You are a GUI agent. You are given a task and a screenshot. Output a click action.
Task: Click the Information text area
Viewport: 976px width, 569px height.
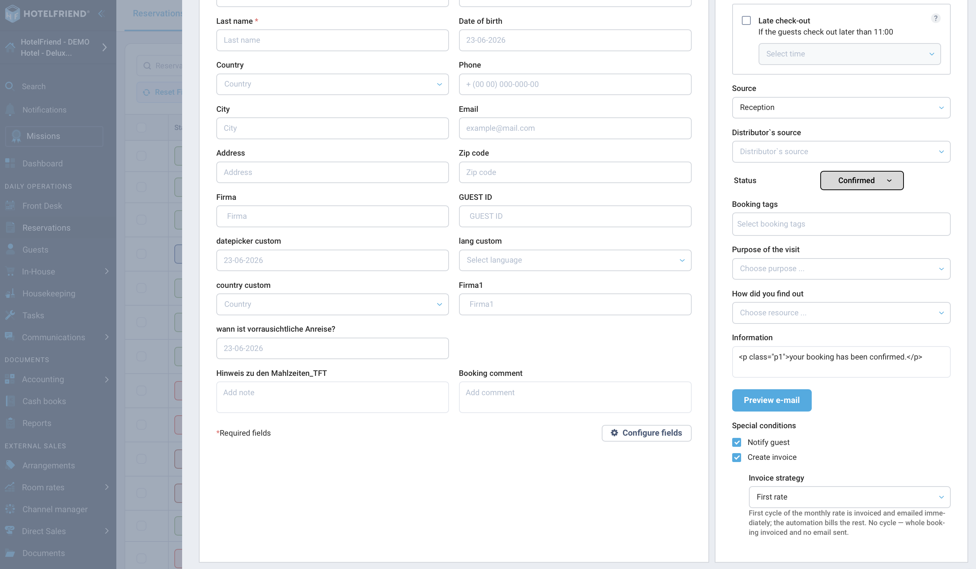coord(841,362)
